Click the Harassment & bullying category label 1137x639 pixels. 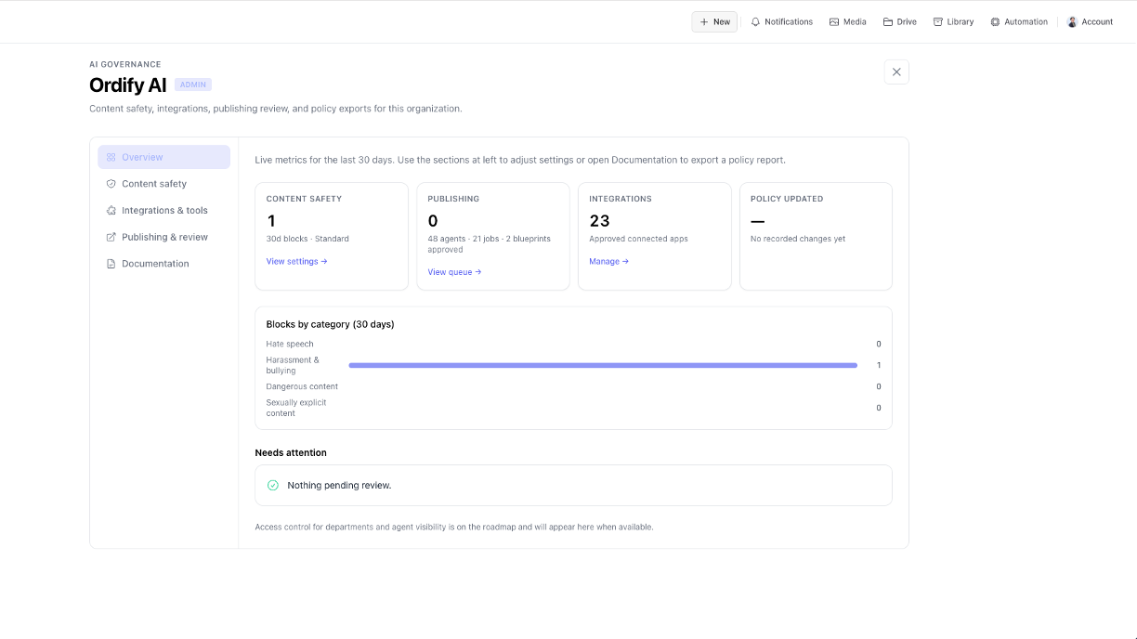(x=293, y=365)
